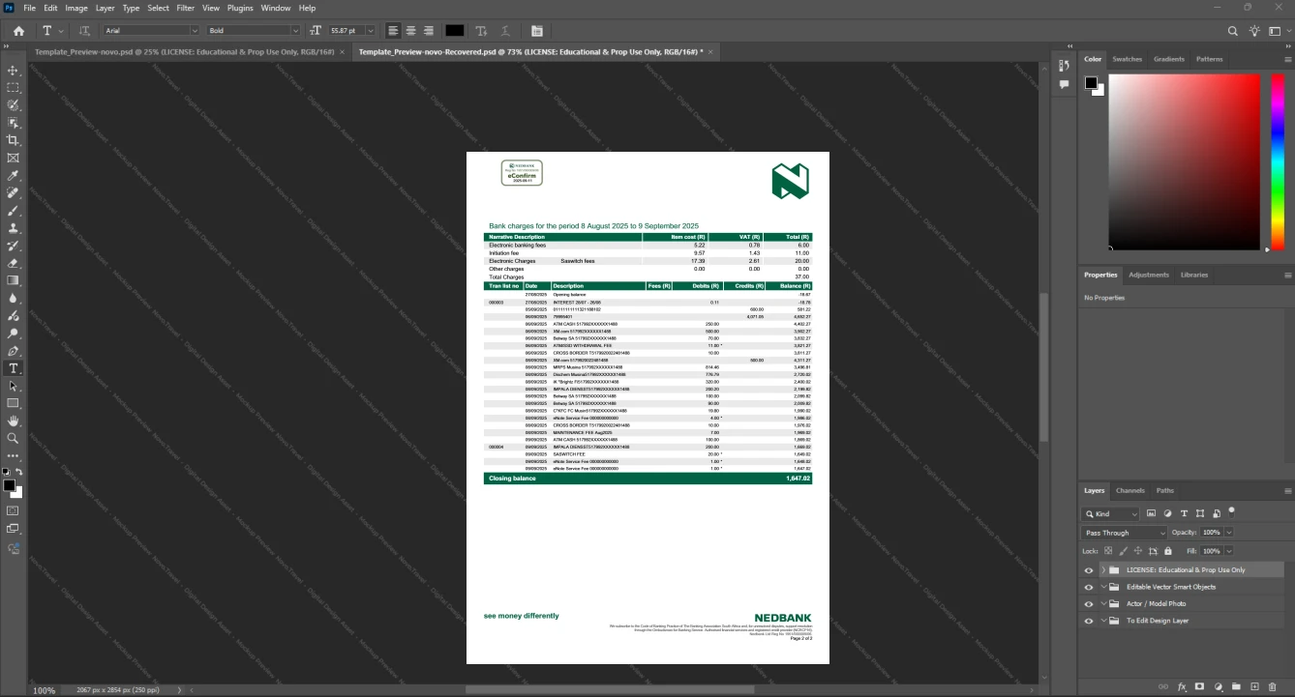This screenshot has width=1295, height=697.
Task: Open the Libraries tab
Action: coord(1193,275)
